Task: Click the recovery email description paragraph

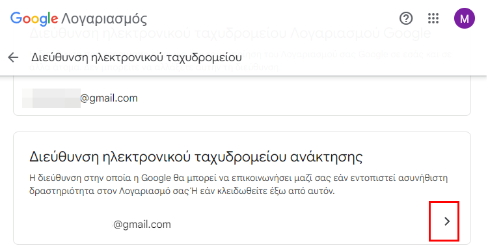Action: click(x=238, y=185)
